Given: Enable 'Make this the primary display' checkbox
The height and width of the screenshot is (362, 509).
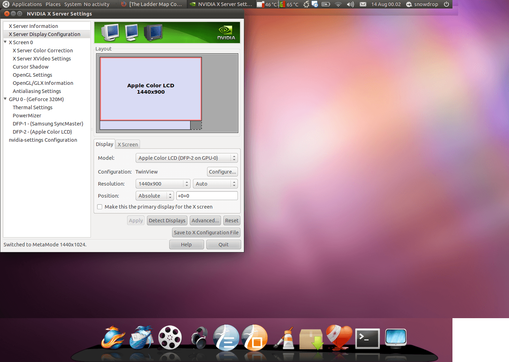Looking at the screenshot, I should (100, 207).
